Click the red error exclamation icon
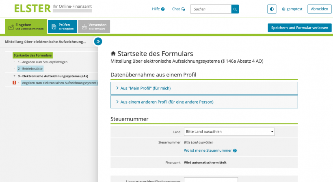 click(x=15, y=83)
